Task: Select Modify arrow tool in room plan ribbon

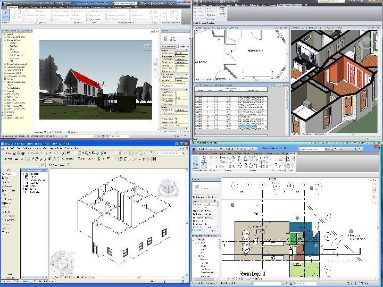Action: pos(195,162)
